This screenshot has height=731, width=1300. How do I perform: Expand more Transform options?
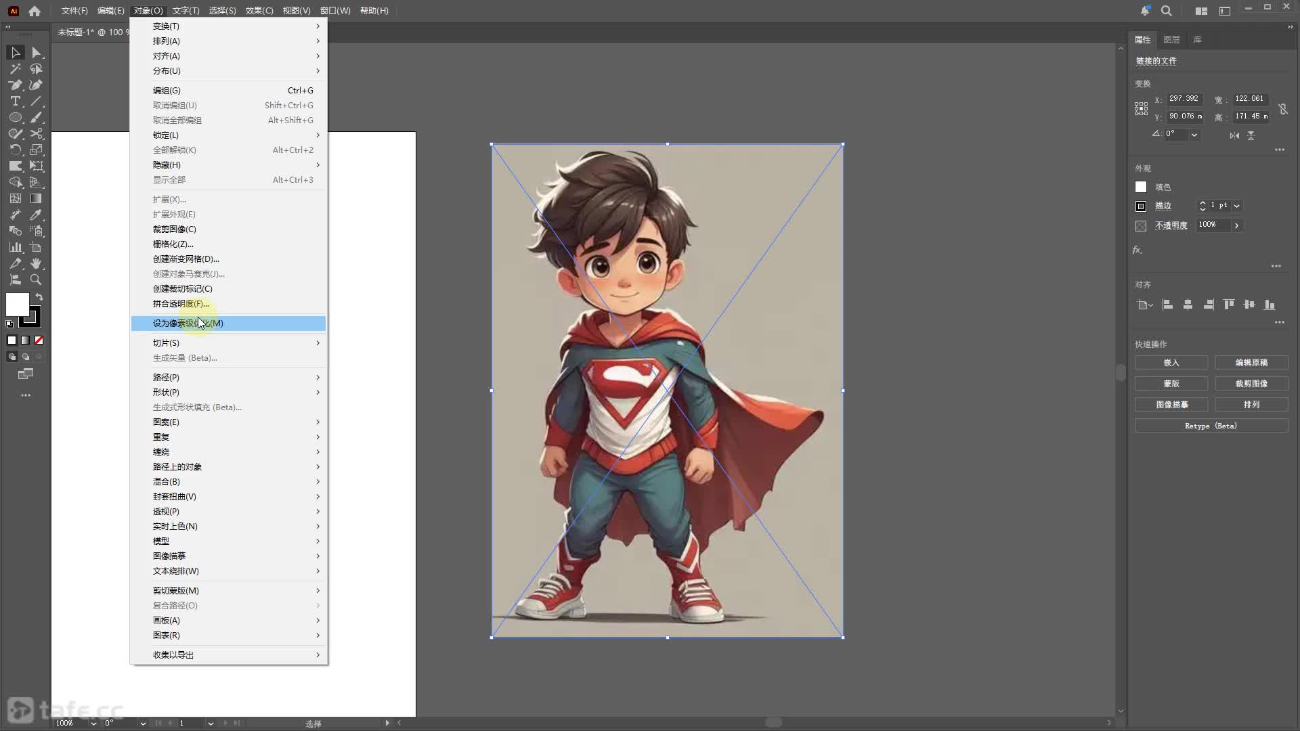tap(1280, 150)
